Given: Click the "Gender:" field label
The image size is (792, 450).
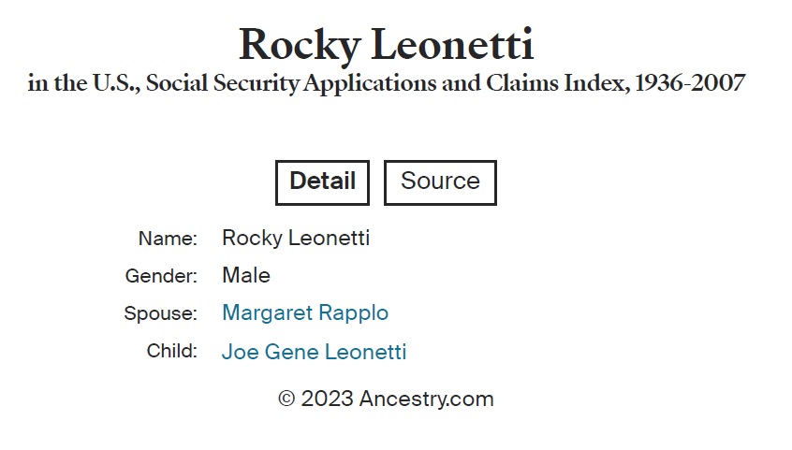Looking at the screenshot, I should click(161, 276).
